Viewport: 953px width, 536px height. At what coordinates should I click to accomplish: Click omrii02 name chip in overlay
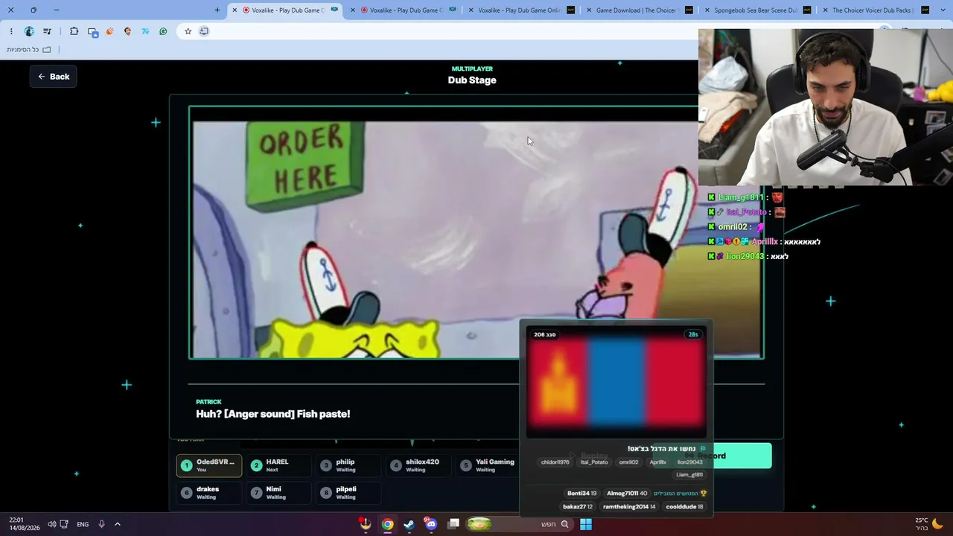point(629,462)
